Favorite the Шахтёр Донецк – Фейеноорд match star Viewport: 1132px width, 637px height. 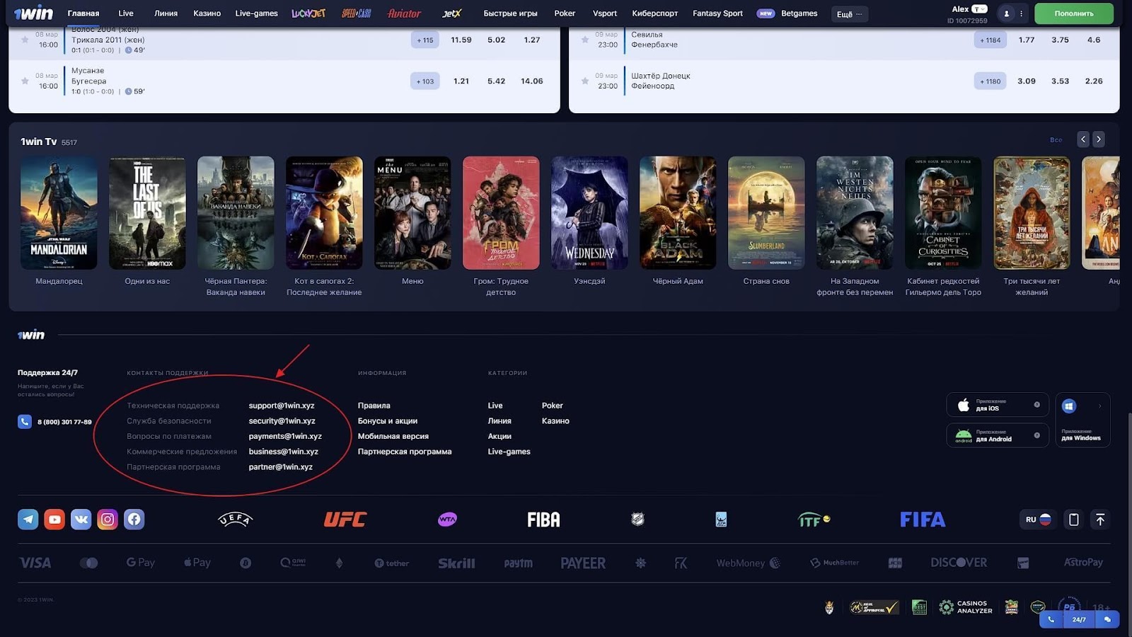pyautogui.click(x=584, y=81)
